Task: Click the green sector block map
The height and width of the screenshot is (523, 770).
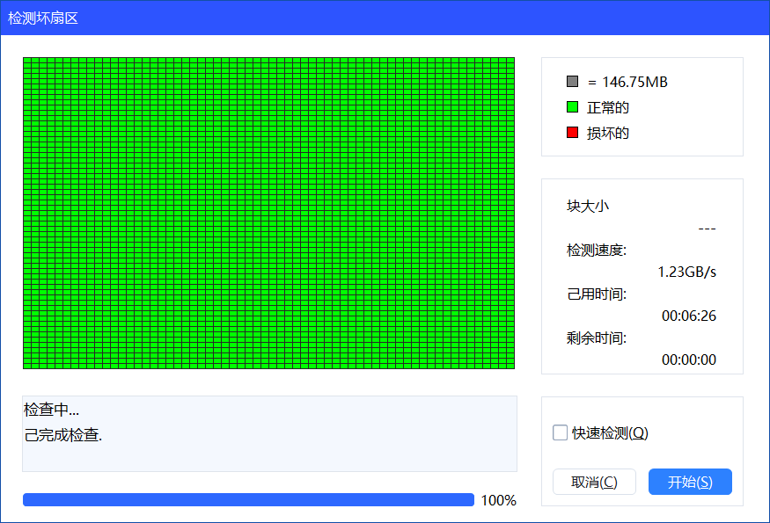Action: 268,213
